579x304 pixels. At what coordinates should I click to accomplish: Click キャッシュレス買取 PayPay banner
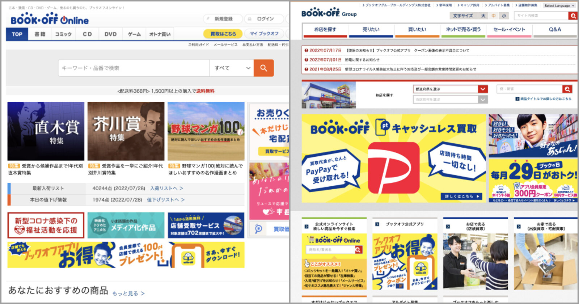pos(394,158)
